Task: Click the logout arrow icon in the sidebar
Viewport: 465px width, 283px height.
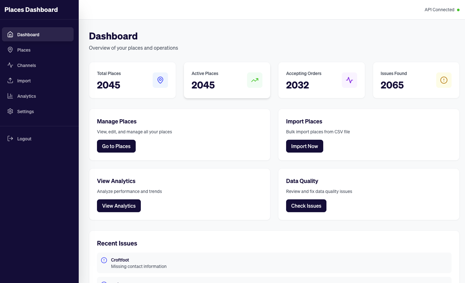Action: click(10, 138)
